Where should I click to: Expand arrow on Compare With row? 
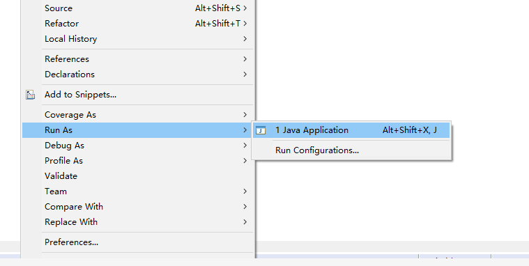[245, 207]
